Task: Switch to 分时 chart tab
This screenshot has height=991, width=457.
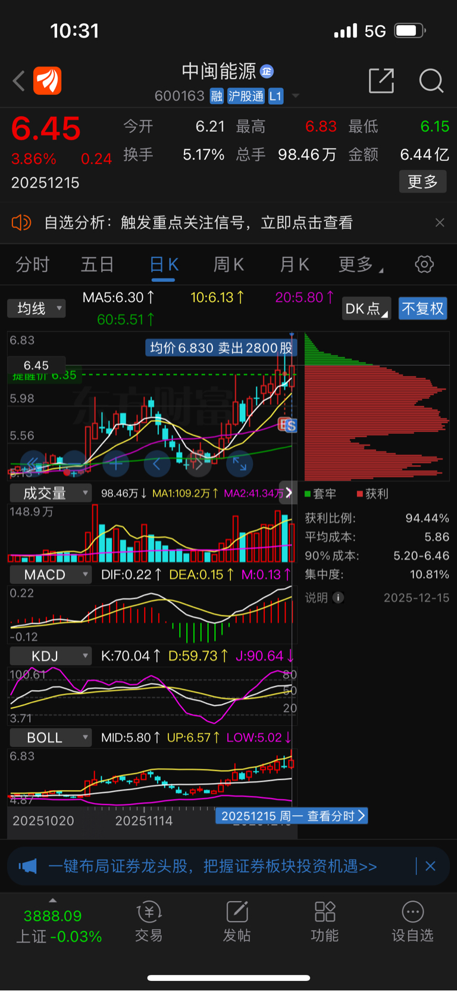Action: (32, 265)
